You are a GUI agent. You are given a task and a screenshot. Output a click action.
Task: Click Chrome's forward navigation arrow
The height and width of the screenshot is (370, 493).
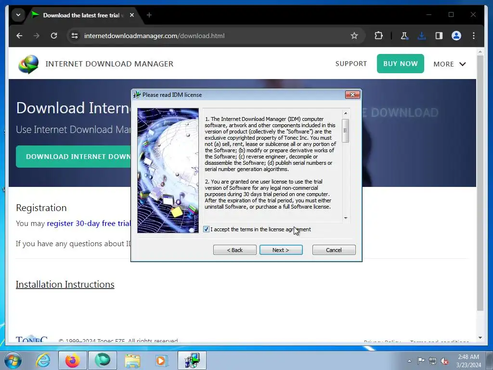37,36
